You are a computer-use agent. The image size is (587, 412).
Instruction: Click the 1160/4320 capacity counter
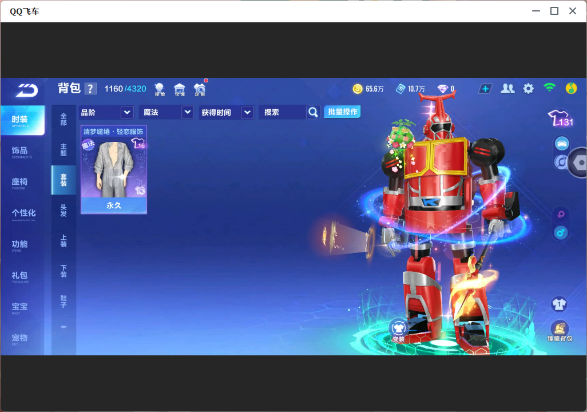125,89
